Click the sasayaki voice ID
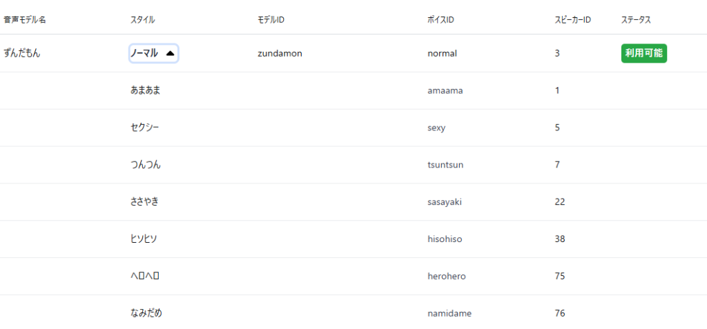Image resolution: width=707 pixels, height=329 pixels. pos(445,201)
